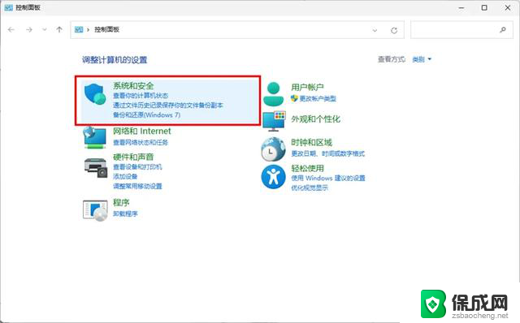Click the Control Panel icon in the address bar
Image resolution: width=520 pixels, height=323 pixels.
click(79, 29)
